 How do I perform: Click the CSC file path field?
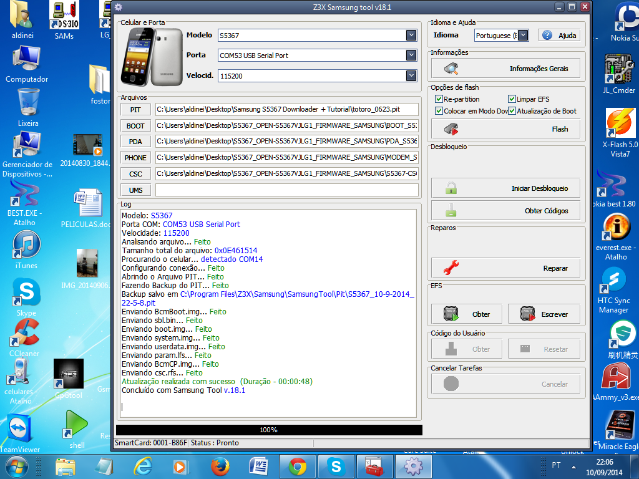[287, 173]
